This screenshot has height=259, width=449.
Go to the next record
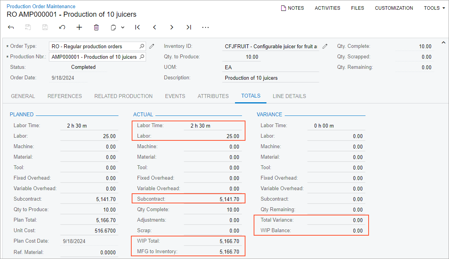click(172, 27)
